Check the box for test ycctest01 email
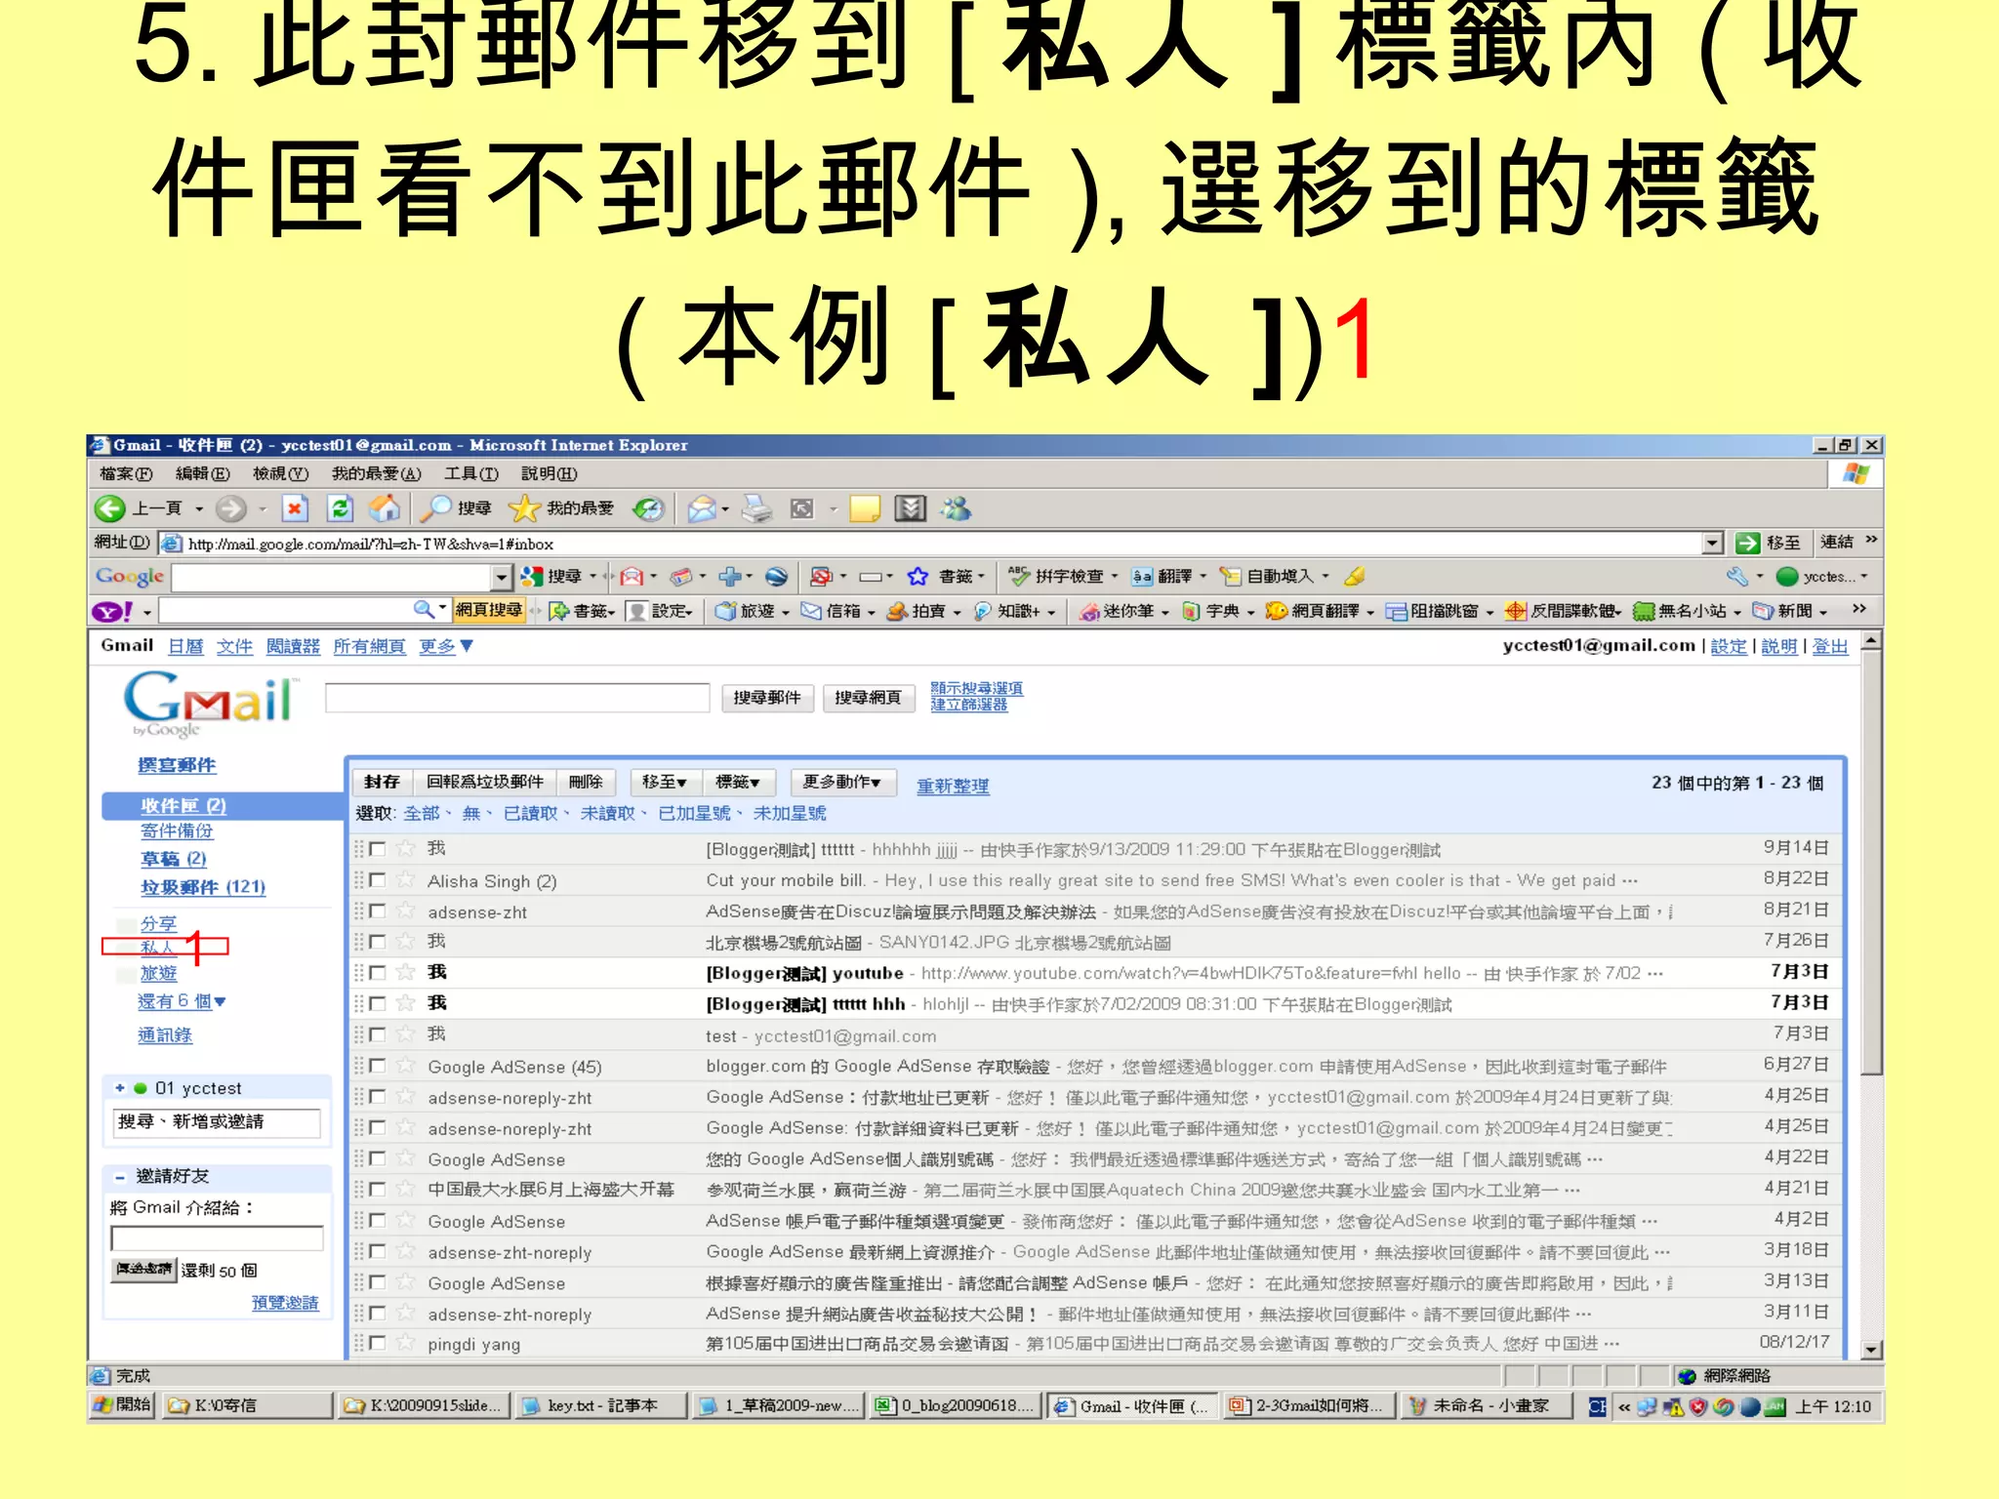This screenshot has height=1499, width=1999. click(377, 1034)
